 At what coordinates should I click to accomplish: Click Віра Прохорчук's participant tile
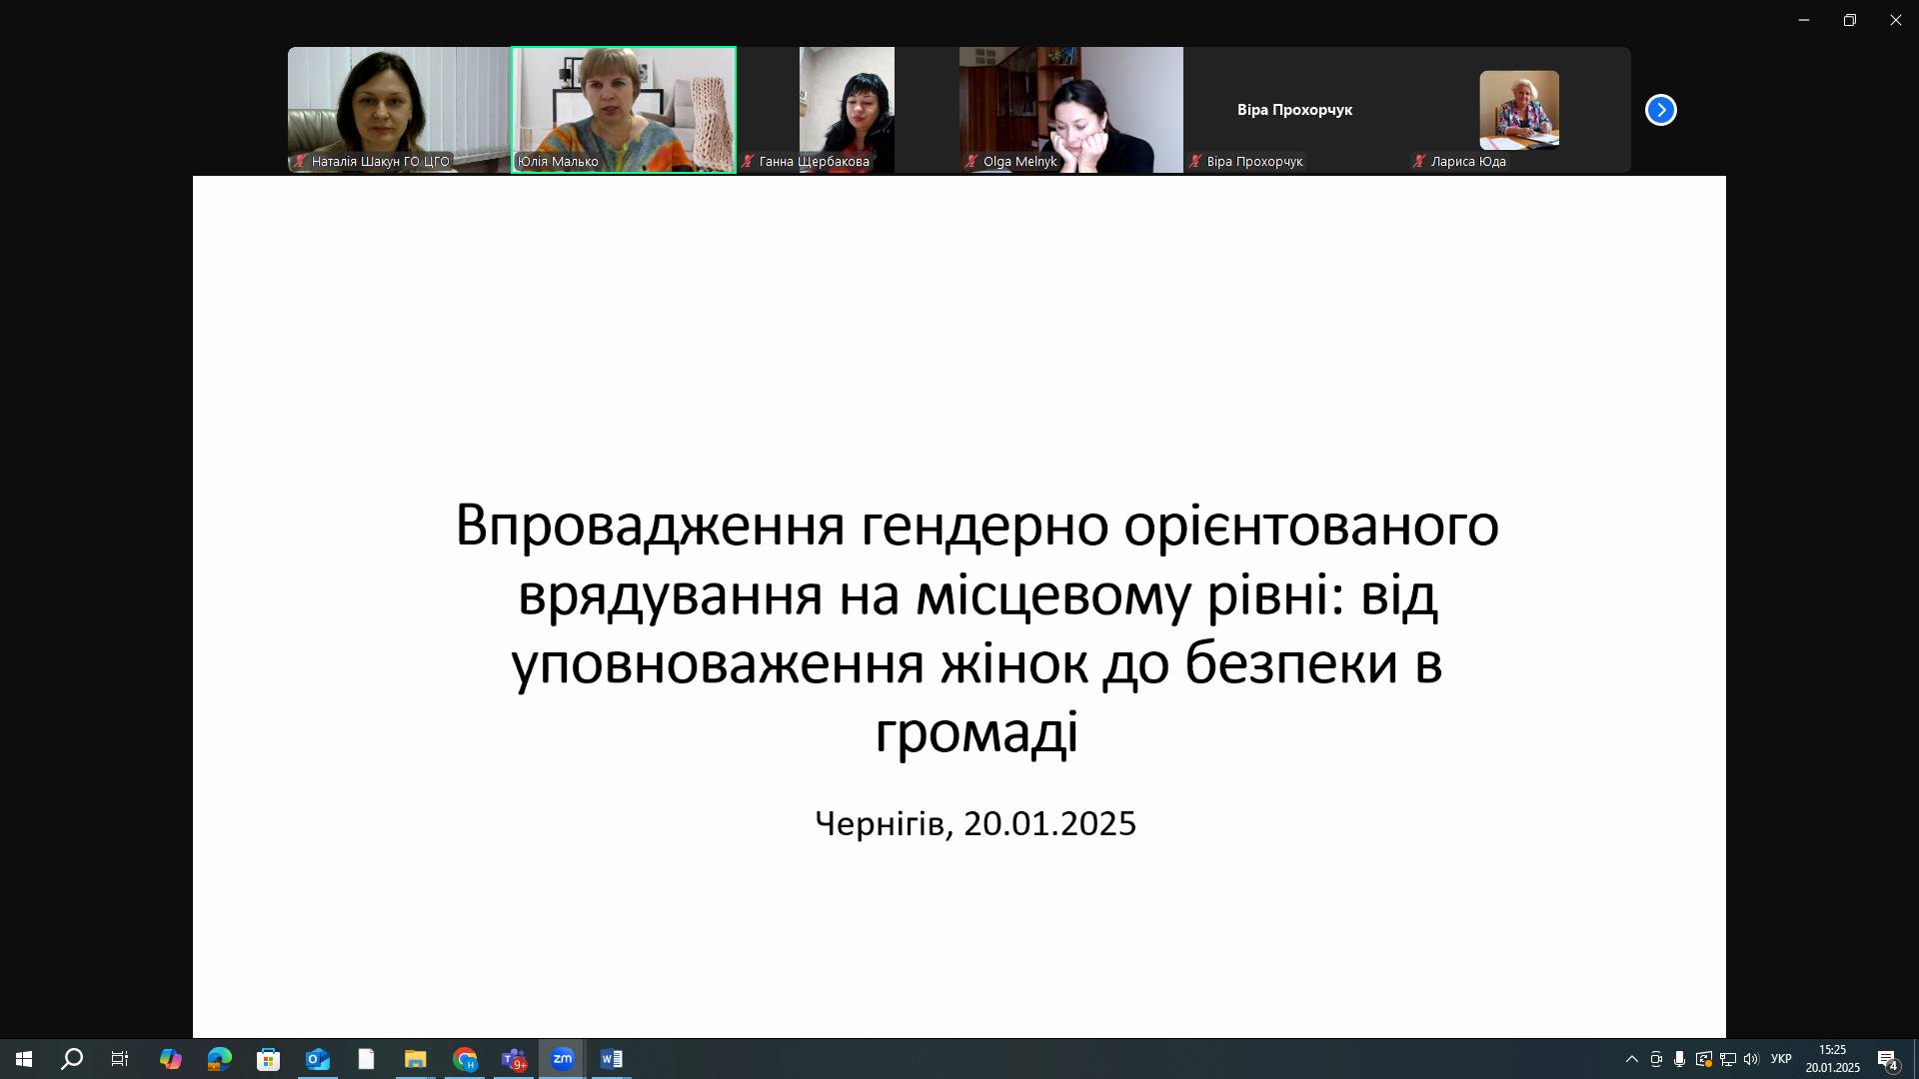point(1294,110)
